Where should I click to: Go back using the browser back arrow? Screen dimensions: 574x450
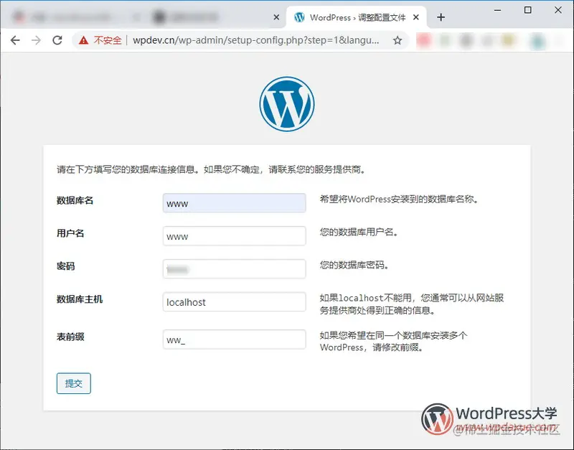[15, 40]
